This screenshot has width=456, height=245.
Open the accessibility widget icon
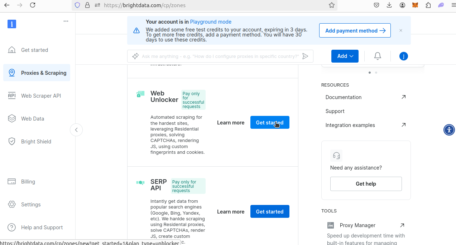coord(449,129)
